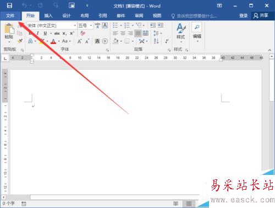Image resolution: width=275 pixels, height=208 pixels.
Task: Select Align Left paragraph alignment
Action: coord(116,33)
